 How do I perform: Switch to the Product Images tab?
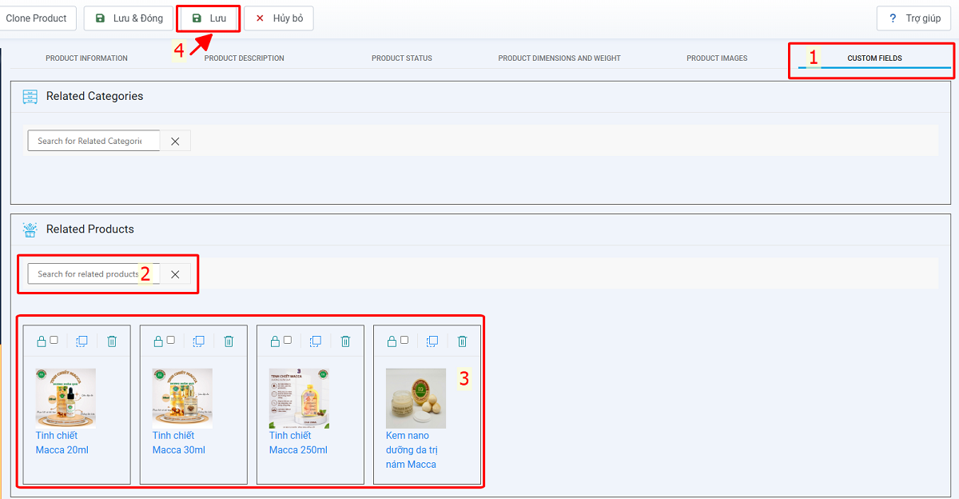717,58
